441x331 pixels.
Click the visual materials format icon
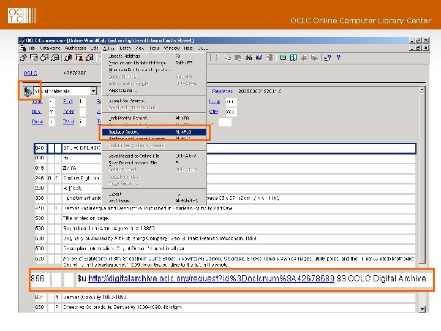tap(28, 91)
